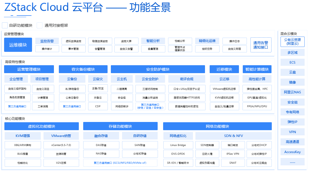Select VMware纳管 section

tap(61, 136)
